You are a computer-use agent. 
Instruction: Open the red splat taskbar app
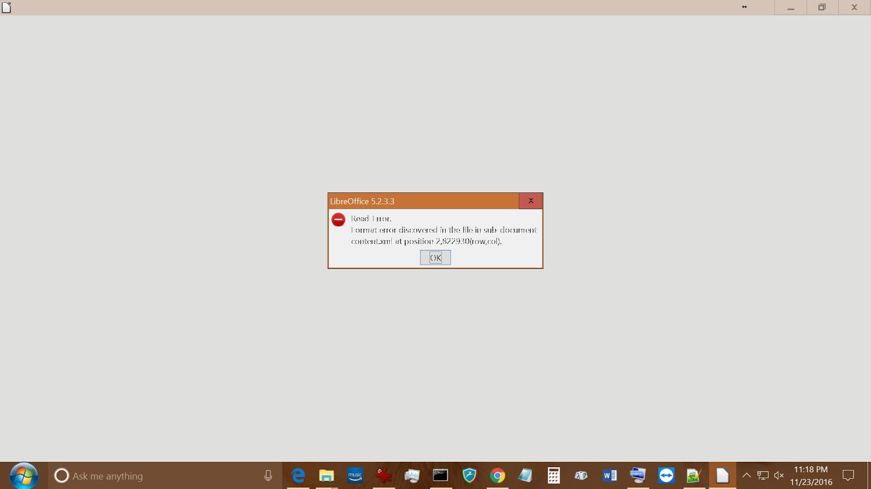384,476
